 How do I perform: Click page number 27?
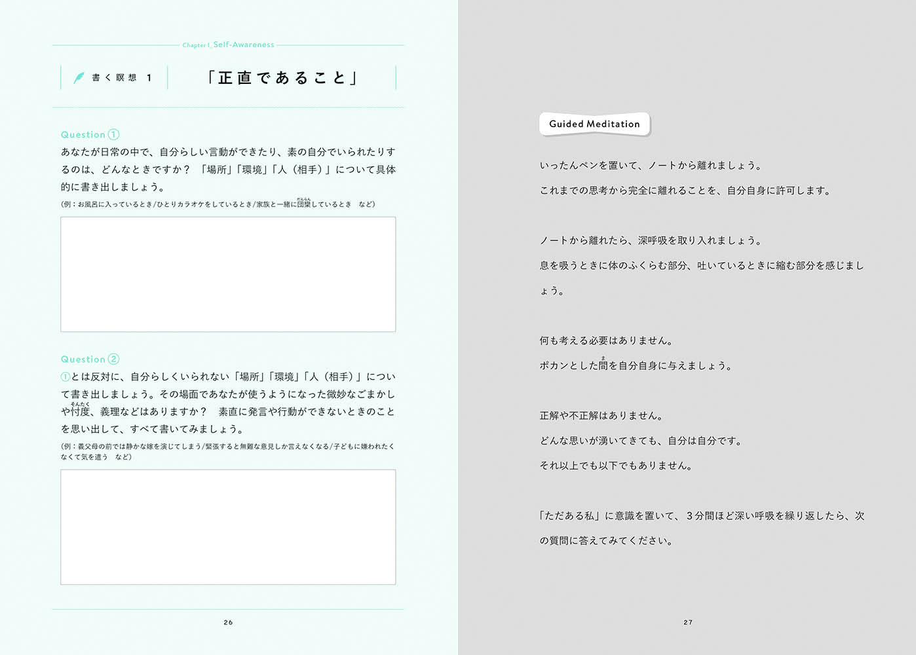pyautogui.click(x=688, y=622)
